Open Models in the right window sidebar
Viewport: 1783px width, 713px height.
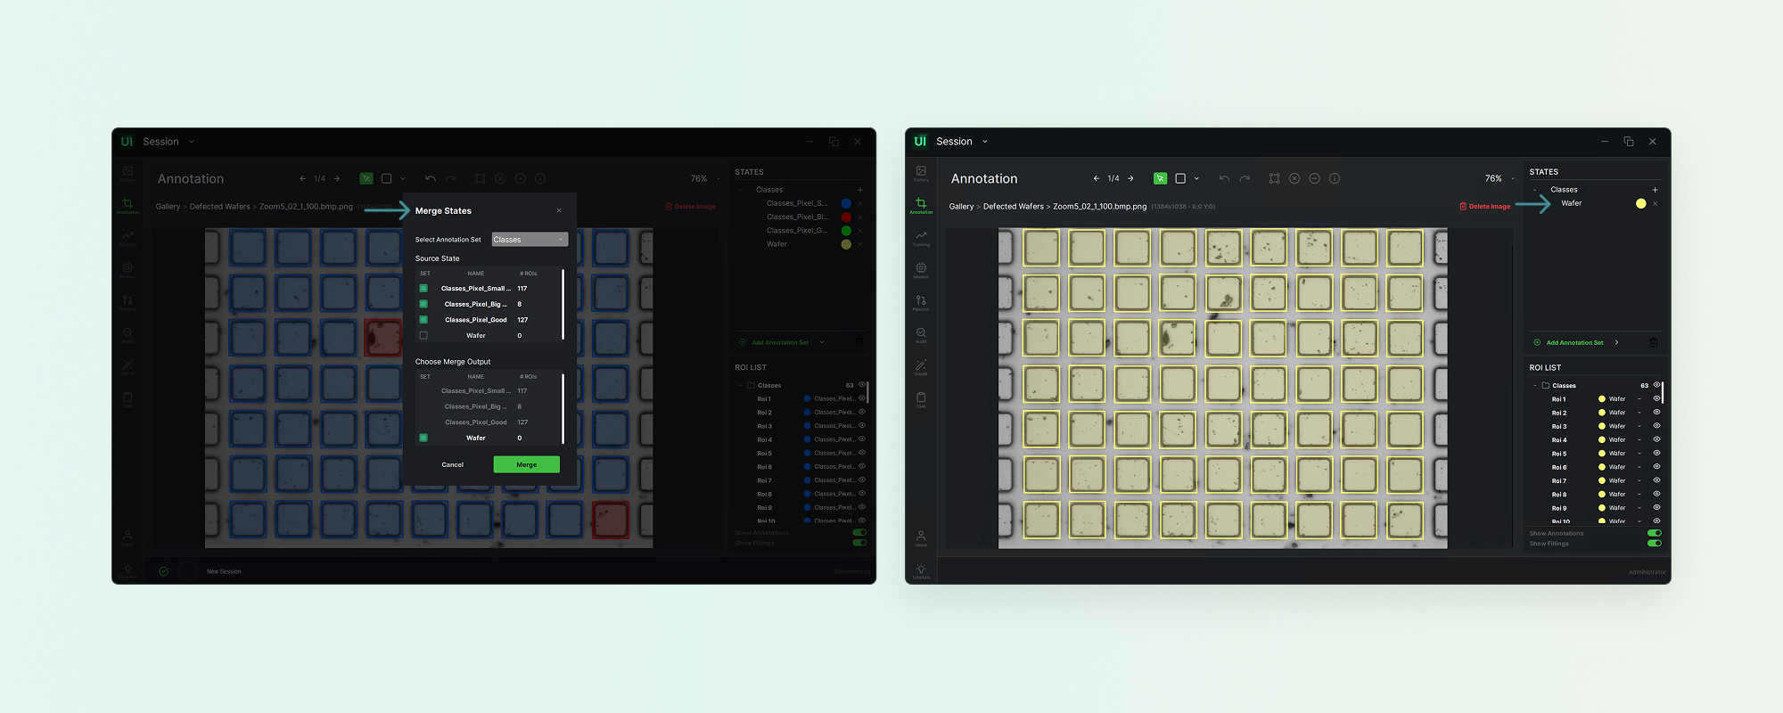coord(921,270)
